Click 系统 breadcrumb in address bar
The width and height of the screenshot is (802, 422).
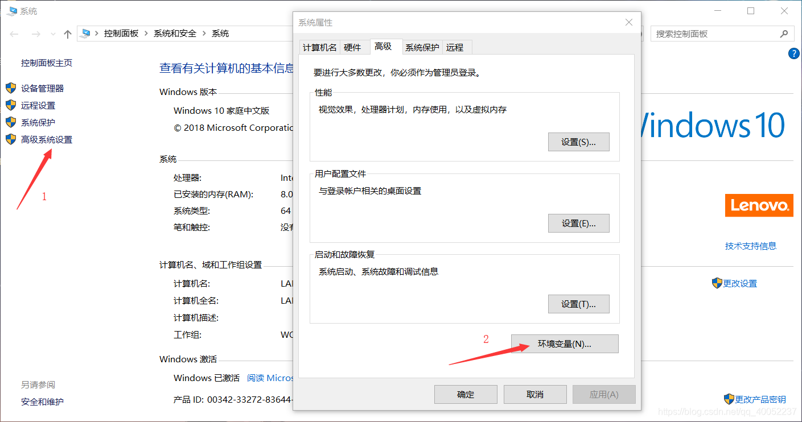[x=220, y=34]
